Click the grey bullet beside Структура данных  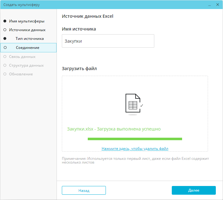coord(5,65)
